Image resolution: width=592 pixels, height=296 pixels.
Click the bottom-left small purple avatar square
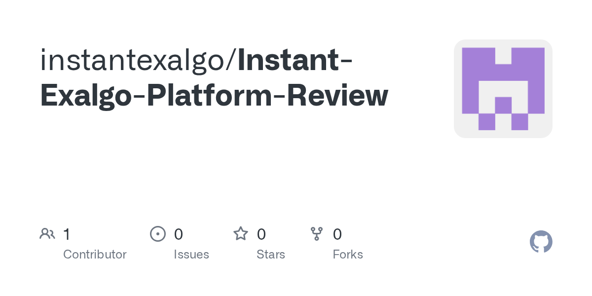point(486,122)
